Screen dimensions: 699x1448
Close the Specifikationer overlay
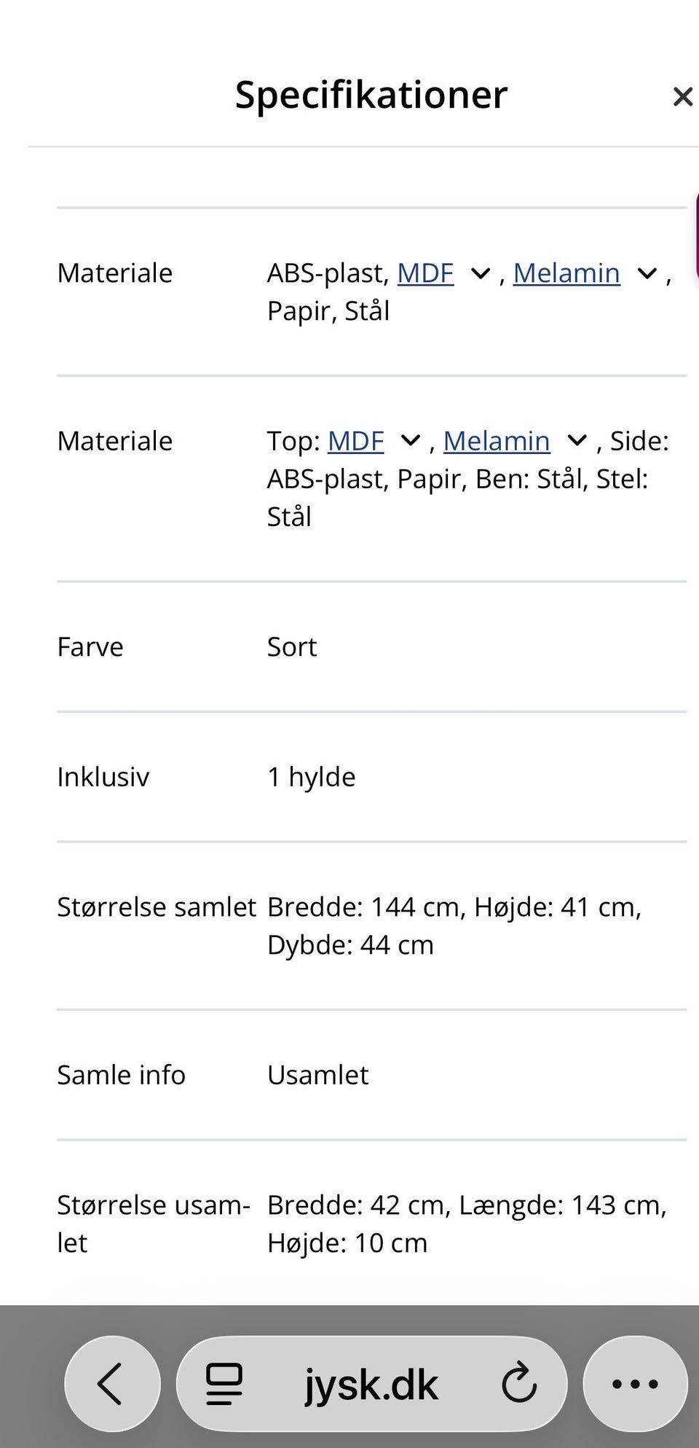tap(682, 95)
